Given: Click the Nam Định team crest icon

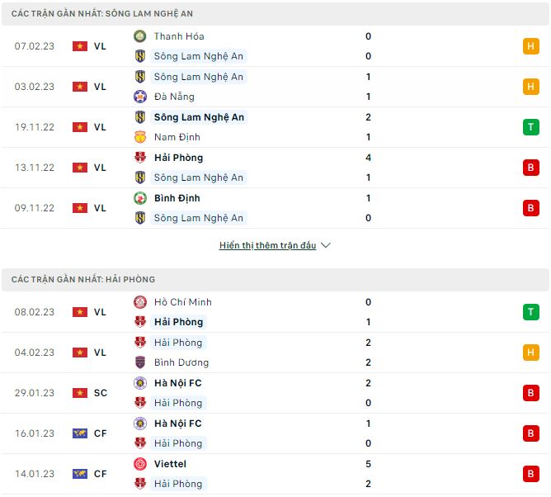Looking at the screenshot, I should 139,137.
